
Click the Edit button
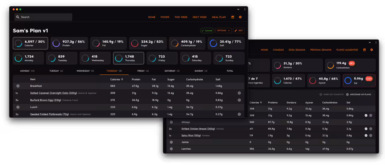pyautogui.click(x=239, y=31)
